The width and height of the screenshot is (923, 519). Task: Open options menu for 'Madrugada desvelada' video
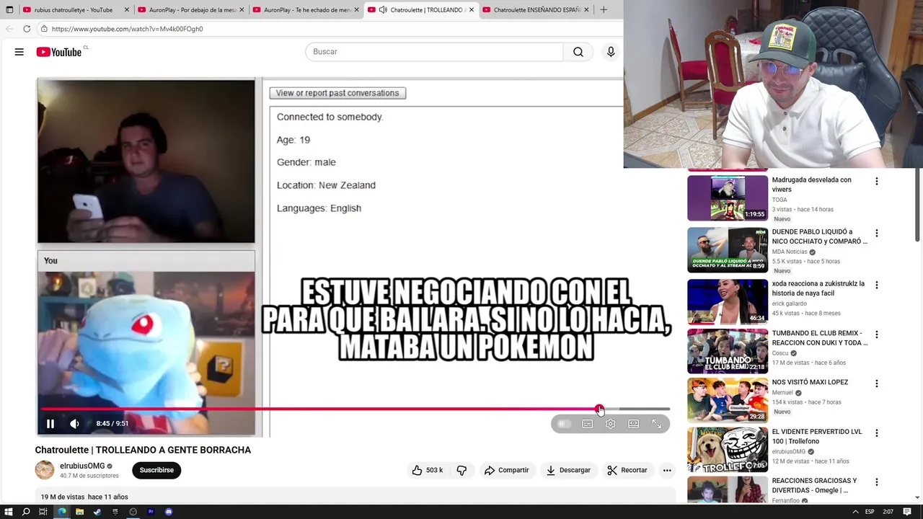(877, 182)
